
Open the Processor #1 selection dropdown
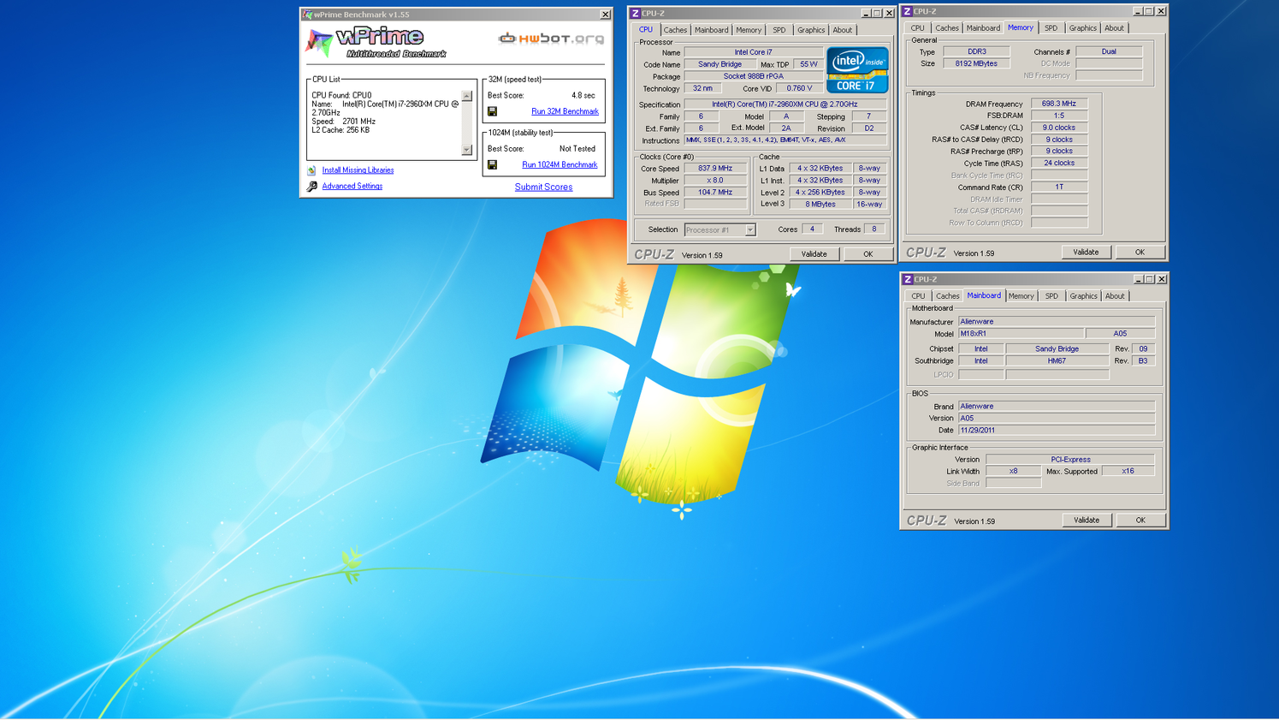(749, 230)
